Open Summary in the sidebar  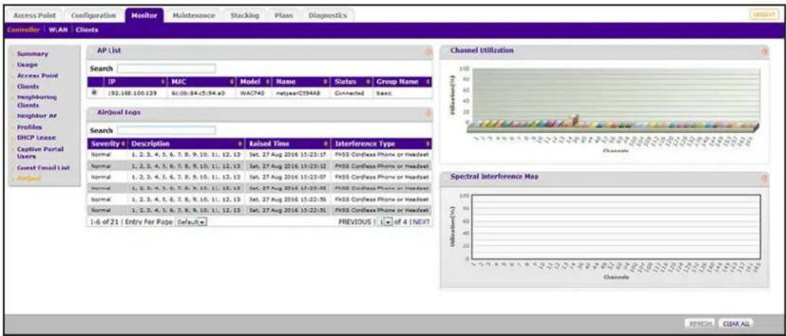[32, 53]
